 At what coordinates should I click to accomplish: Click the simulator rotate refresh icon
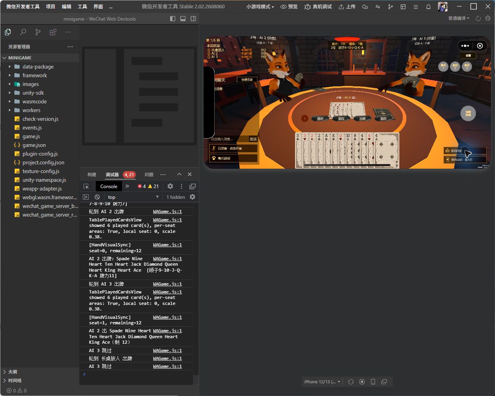point(351,382)
